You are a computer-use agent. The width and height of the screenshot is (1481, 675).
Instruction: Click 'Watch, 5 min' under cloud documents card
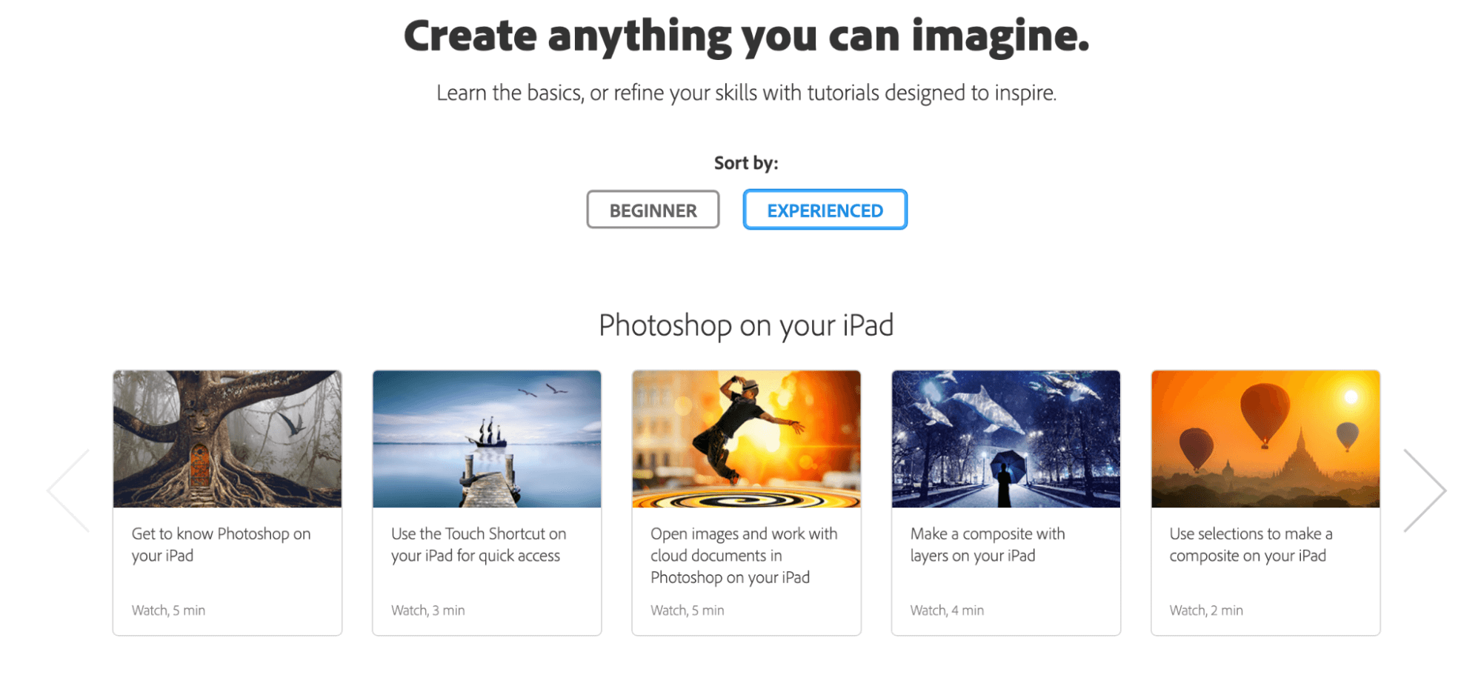pos(688,611)
